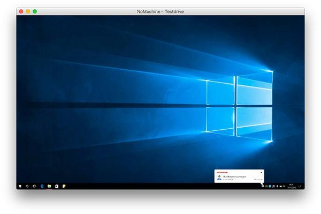Open the Action Center notifications icon
The image size is (321, 214).
[x=300, y=186]
